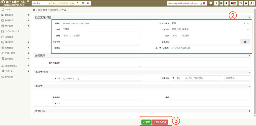
Task: Open notifications via the bell icon
Action: [x=226, y=3]
